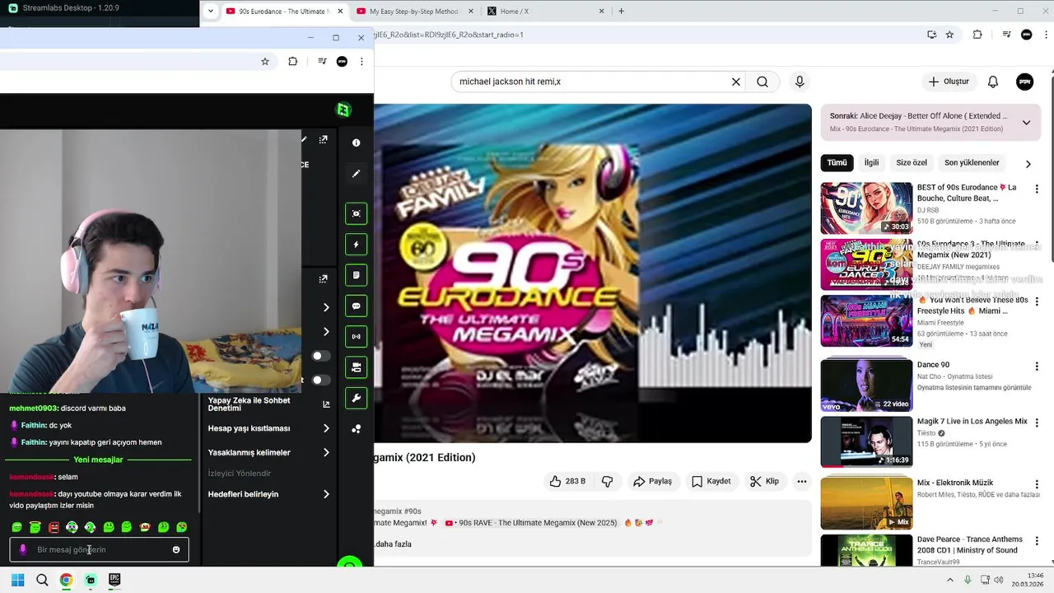Toggle the lower switch in the Kick settings panel
This screenshot has width=1054, height=593.
[320, 380]
